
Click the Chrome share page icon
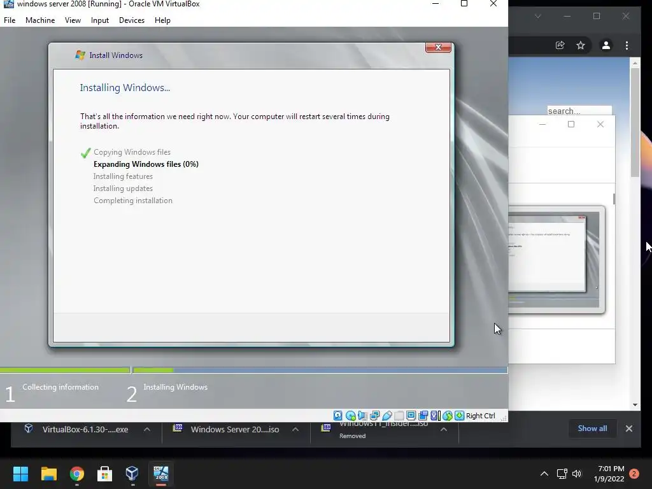tap(560, 45)
